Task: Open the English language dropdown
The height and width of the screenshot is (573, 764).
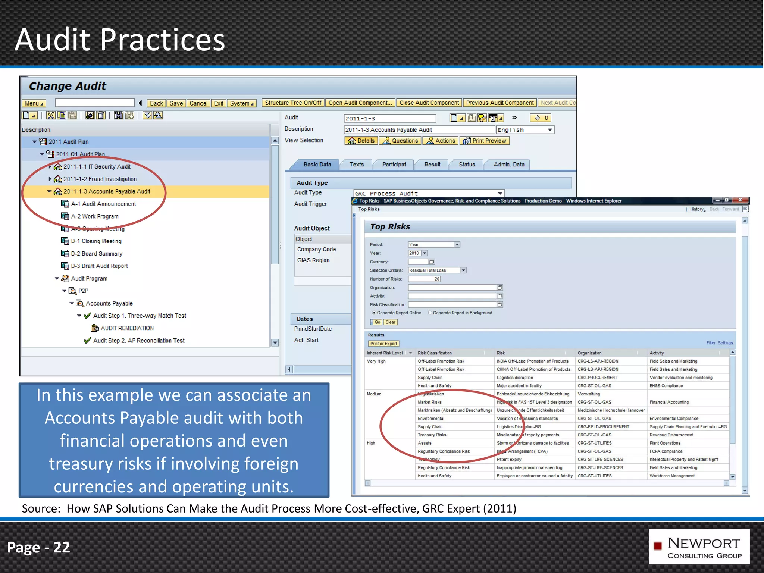Action: pos(550,130)
